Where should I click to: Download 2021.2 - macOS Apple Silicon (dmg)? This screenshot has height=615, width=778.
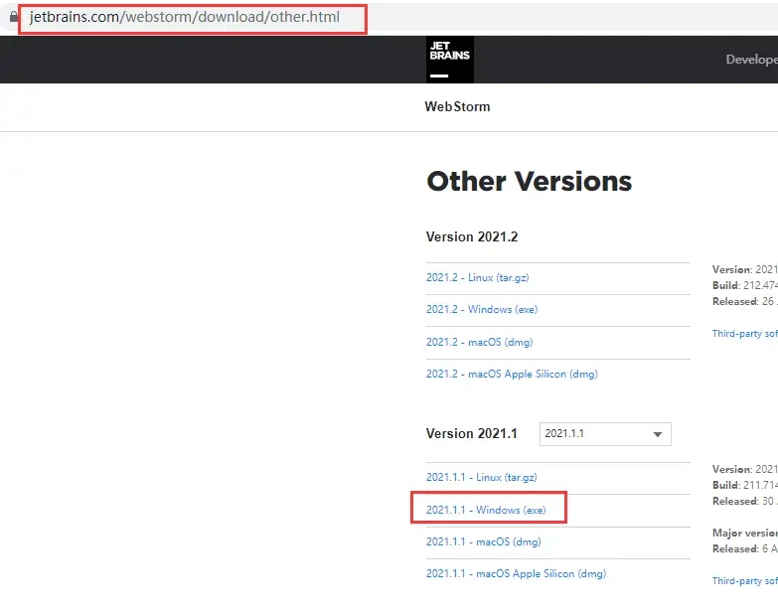pyautogui.click(x=512, y=374)
